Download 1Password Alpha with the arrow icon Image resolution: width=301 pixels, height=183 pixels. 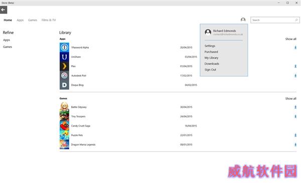point(295,48)
